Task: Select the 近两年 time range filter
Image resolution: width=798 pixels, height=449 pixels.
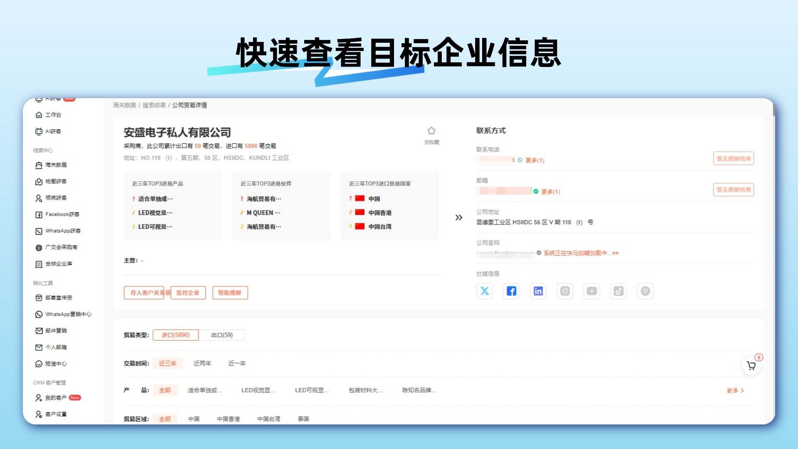Action: 202,363
